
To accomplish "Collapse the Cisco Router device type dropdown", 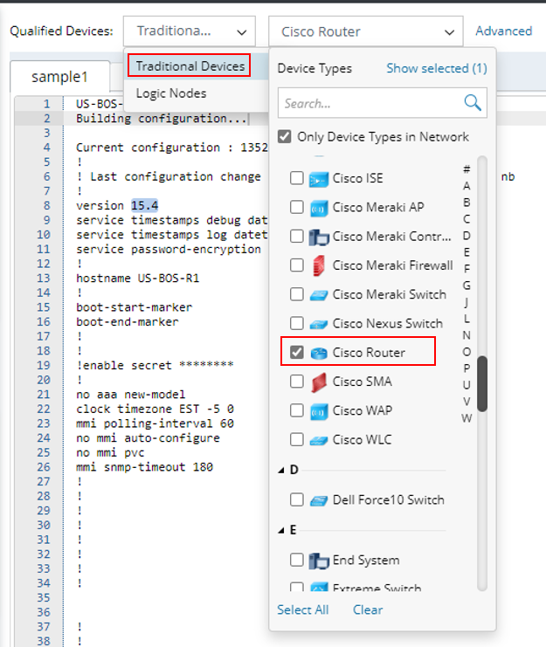I will 364,31.
